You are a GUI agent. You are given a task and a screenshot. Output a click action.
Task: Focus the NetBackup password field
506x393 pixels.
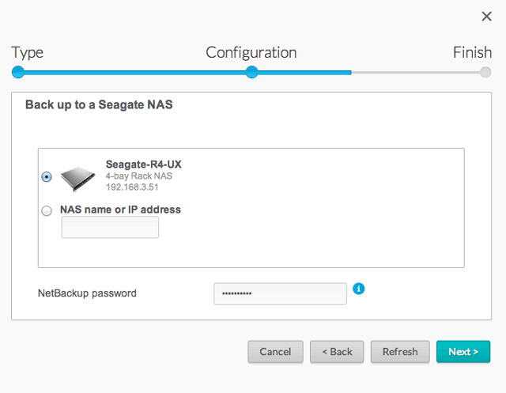coord(280,293)
